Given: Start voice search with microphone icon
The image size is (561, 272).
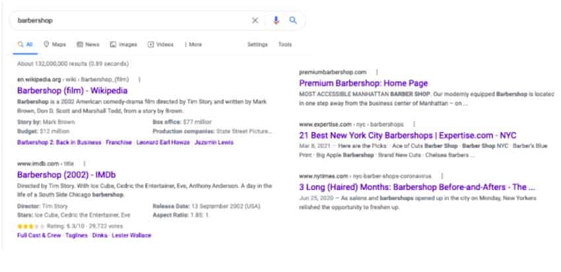Looking at the screenshot, I should [275, 20].
